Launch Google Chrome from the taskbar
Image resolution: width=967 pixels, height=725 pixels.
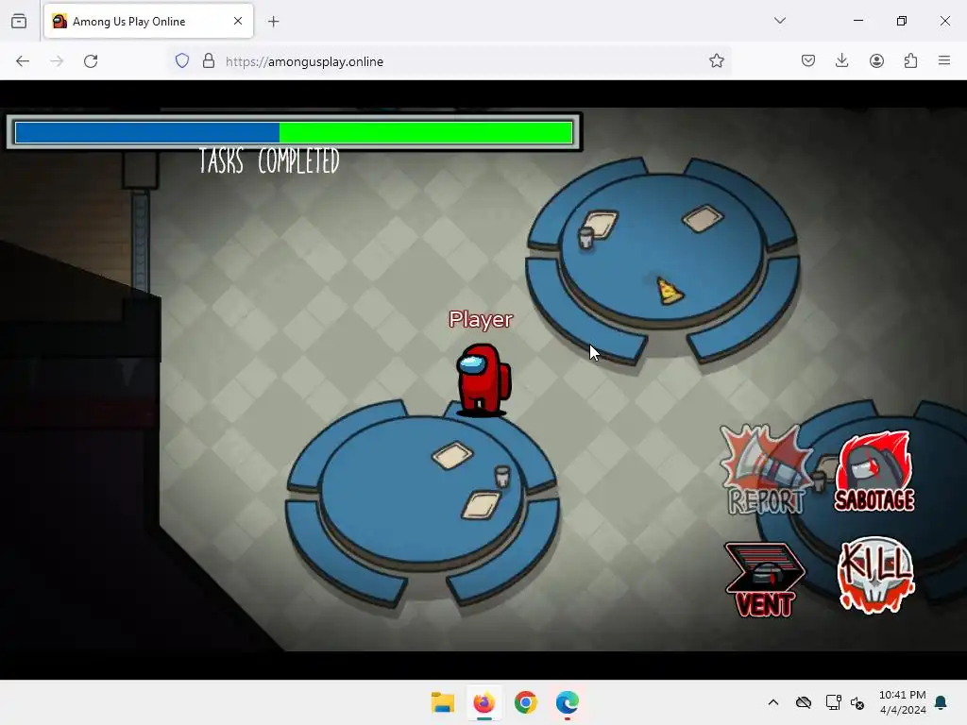[x=525, y=702]
